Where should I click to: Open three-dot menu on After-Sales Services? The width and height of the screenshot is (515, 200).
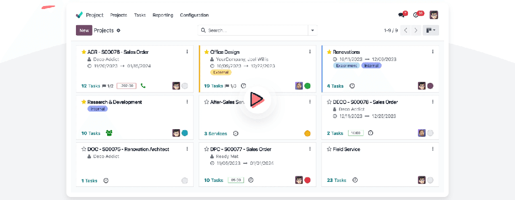(310, 102)
